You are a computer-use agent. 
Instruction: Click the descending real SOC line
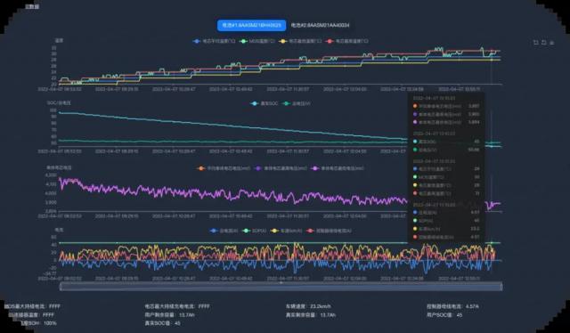pyautogui.click(x=232, y=126)
